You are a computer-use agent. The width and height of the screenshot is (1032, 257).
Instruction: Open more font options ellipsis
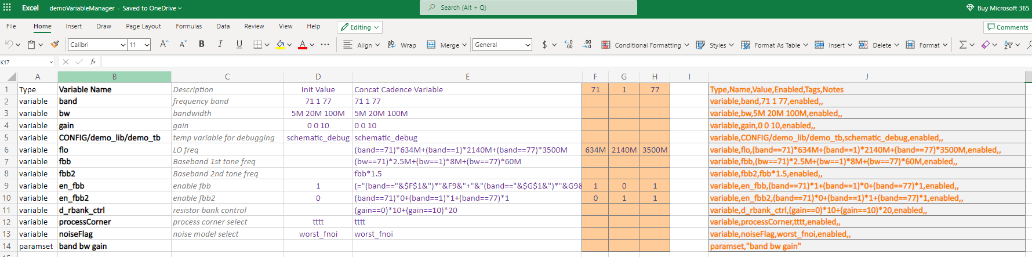click(325, 45)
